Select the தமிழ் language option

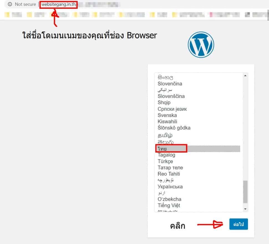[x=165, y=135]
